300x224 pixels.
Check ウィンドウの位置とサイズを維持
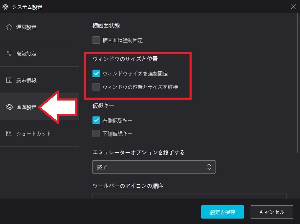[x=96, y=87]
